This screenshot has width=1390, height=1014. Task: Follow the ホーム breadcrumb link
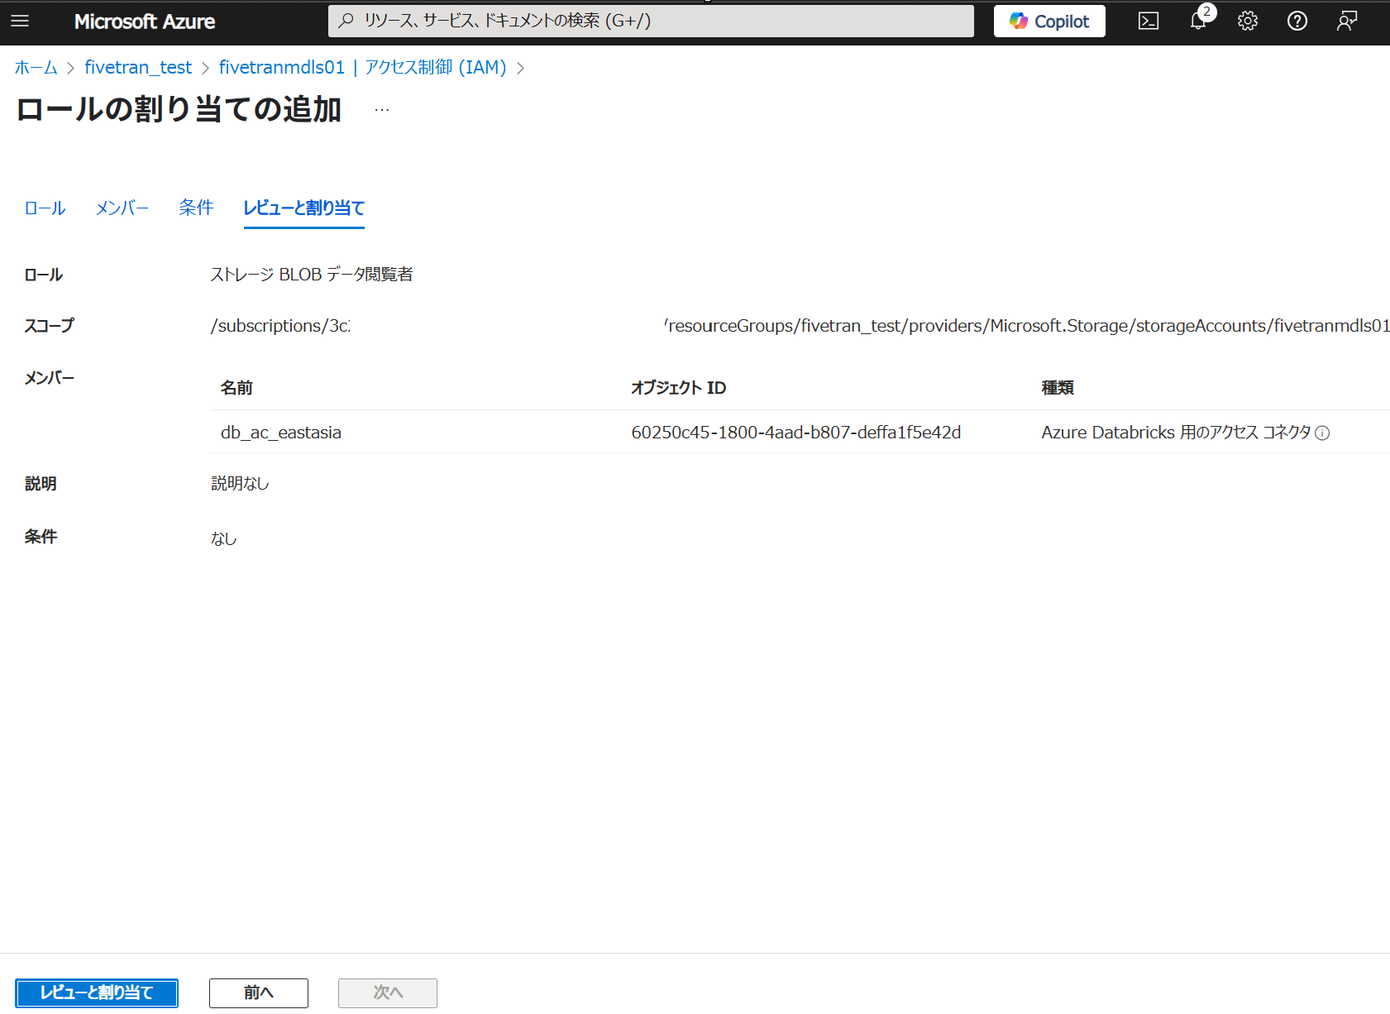tap(36, 68)
